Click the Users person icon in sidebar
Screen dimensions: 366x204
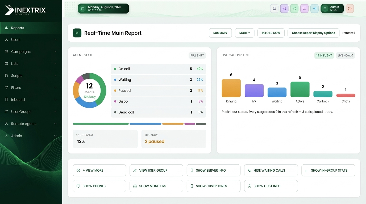pos(6,40)
